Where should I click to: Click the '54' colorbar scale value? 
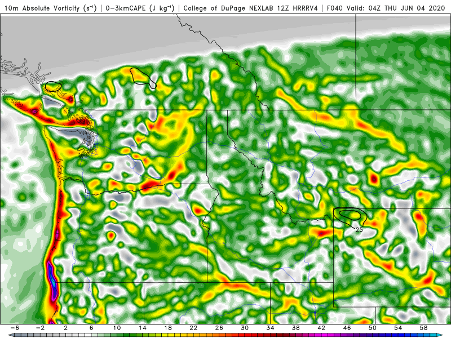(399, 328)
